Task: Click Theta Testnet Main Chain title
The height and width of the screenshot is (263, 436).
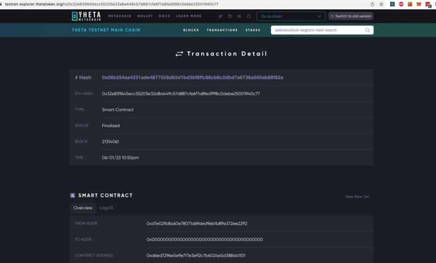Action: [x=106, y=30]
